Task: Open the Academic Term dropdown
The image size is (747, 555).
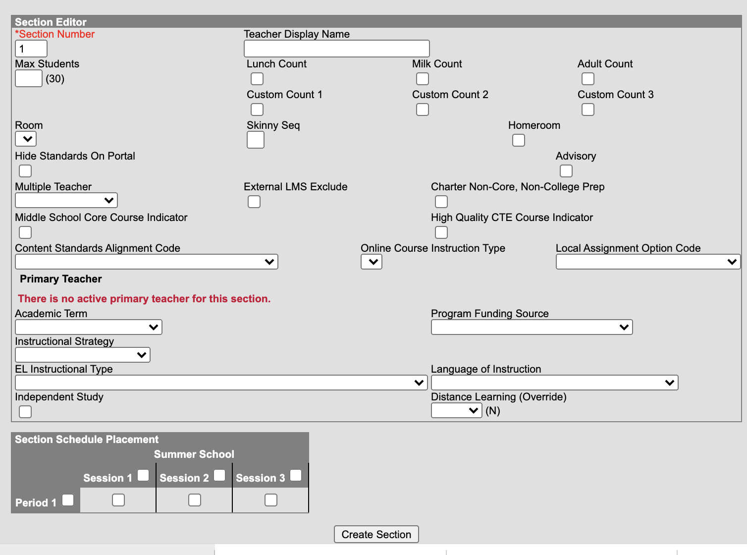Action: click(89, 327)
